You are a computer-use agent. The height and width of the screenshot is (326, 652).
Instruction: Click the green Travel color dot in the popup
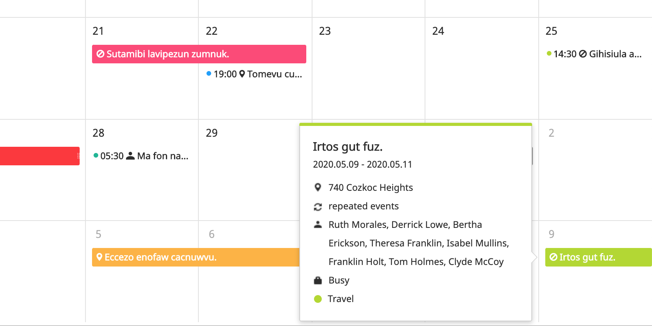tap(318, 298)
